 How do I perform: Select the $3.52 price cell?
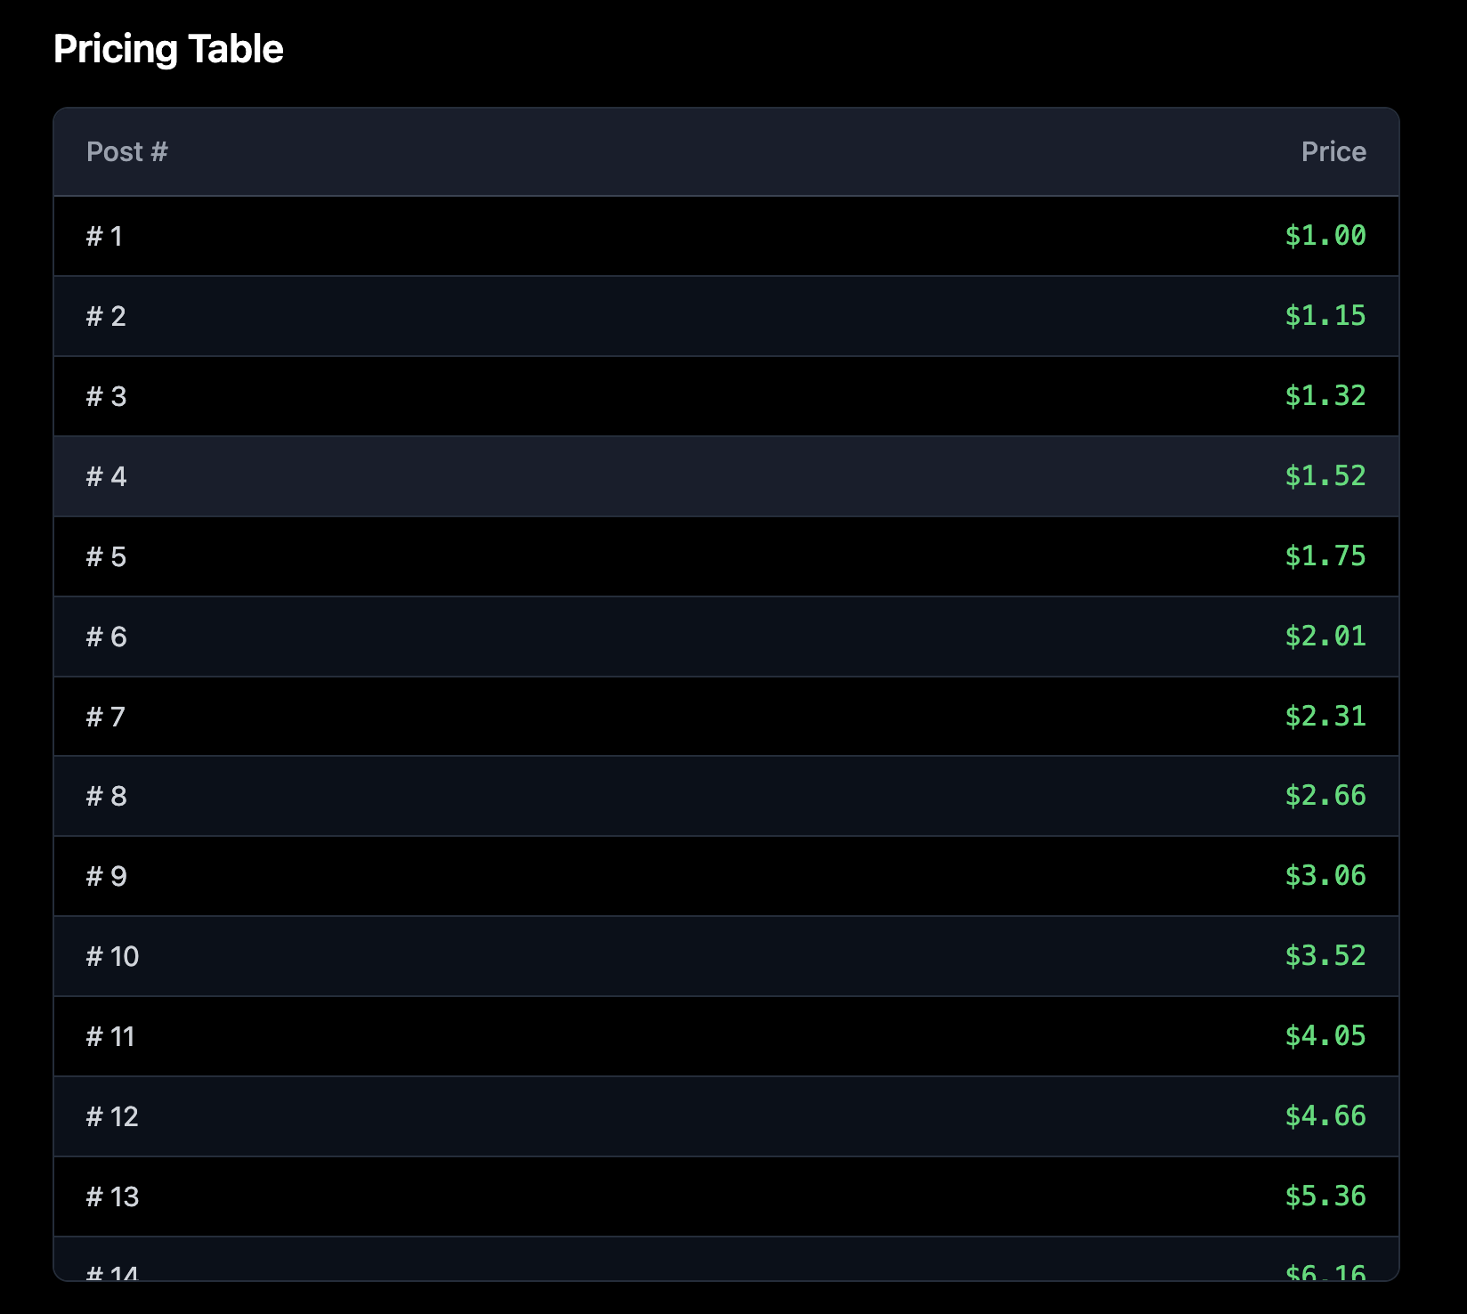point(1325,956)
